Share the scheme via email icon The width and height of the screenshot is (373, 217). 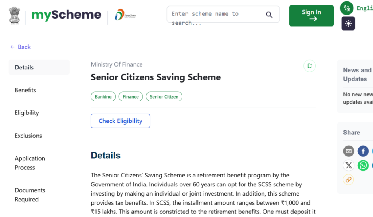tap(349, 151)
